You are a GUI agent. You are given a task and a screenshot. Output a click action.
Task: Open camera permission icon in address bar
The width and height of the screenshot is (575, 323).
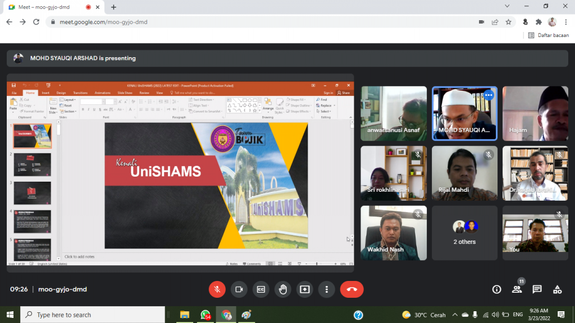point(481,22)
